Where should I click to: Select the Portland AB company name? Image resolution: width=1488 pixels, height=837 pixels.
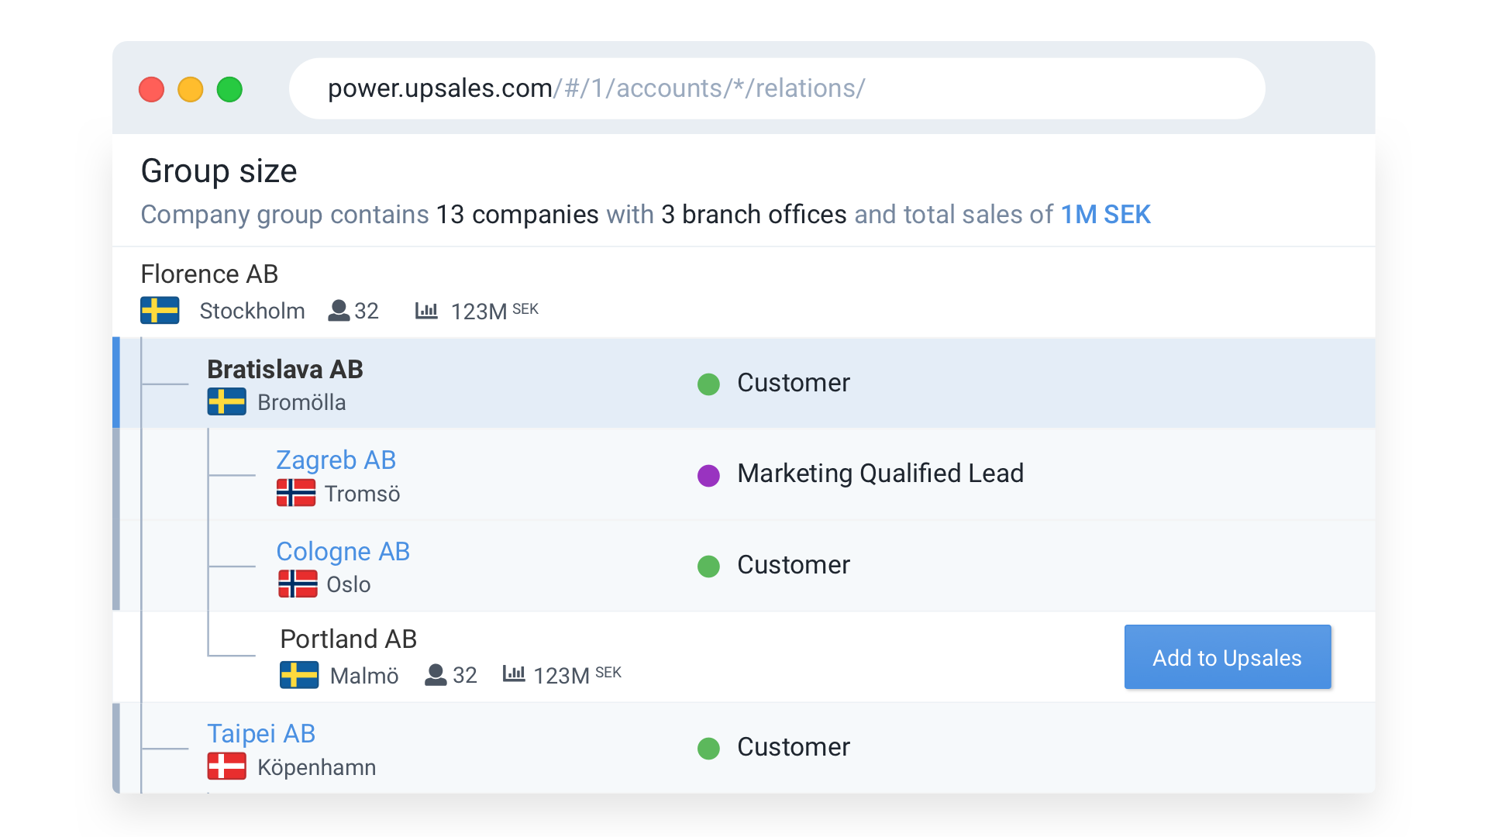(x=348, y=639)
